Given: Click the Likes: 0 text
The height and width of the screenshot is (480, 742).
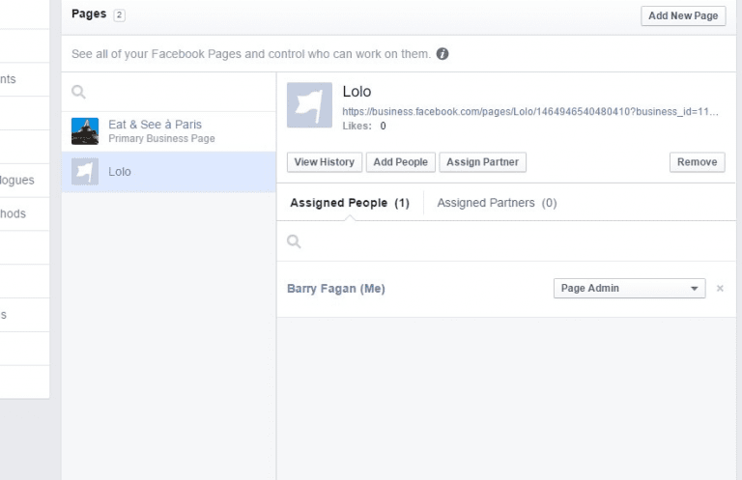Looking at the screenshot, I should pyautogui.click(x=364, y=126).
